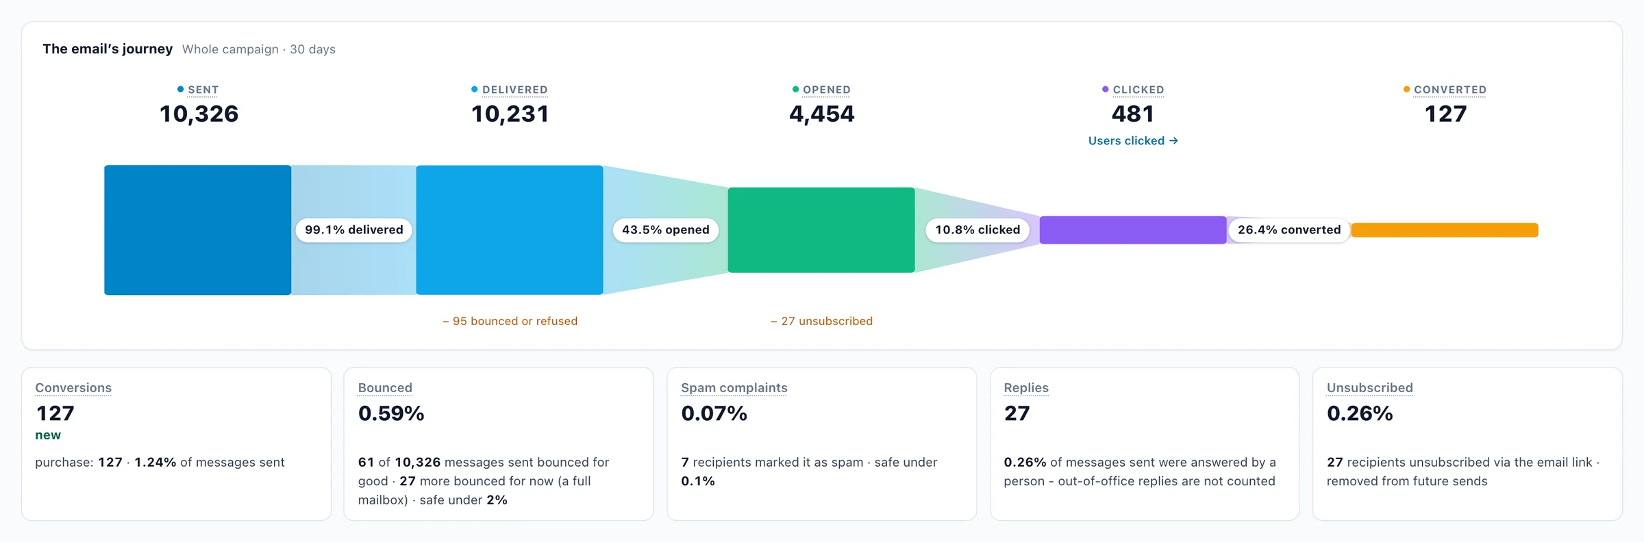Click the Bounced card title

385,388
